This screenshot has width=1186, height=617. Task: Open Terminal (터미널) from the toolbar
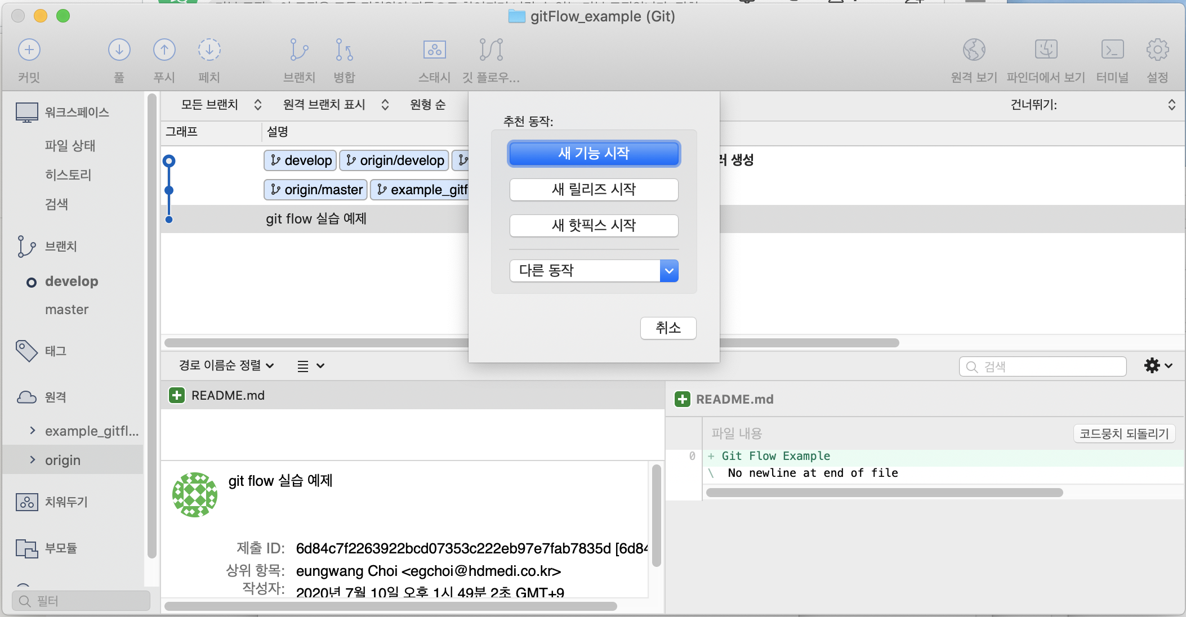click(1112, 50)
